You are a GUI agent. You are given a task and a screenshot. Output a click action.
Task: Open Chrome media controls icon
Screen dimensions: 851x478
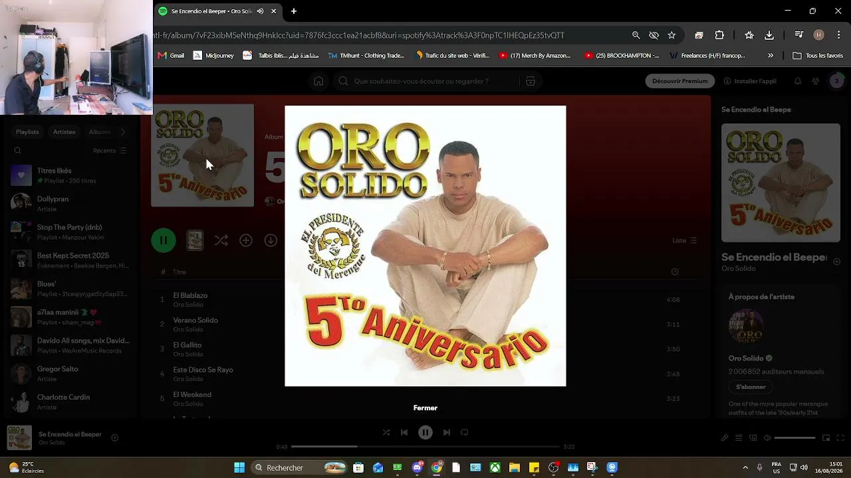click(800, 35)
